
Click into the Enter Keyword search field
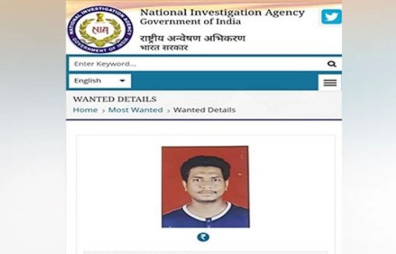pyautogui.click(x=197, y=64)
